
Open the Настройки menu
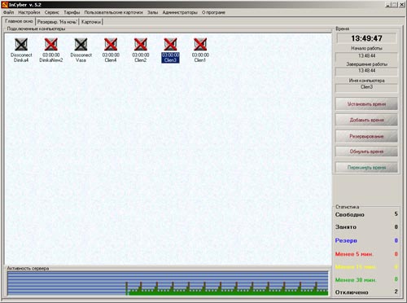pos(29,12)
